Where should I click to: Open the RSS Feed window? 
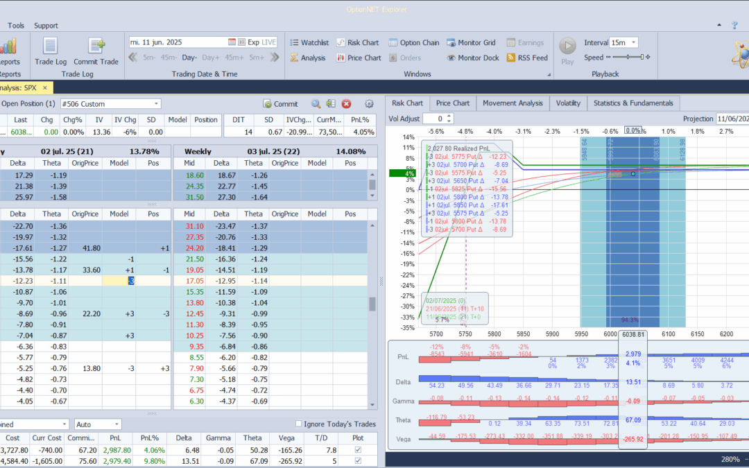point(527,58)
